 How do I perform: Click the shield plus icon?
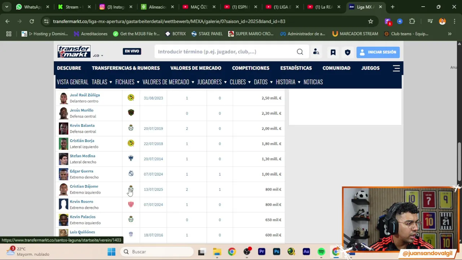(348, 52)
